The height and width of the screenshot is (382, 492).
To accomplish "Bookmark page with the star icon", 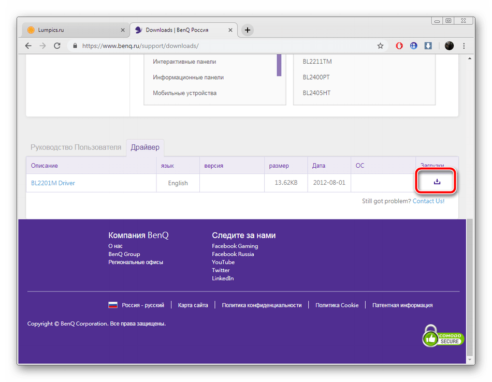I will pos(380,46).
